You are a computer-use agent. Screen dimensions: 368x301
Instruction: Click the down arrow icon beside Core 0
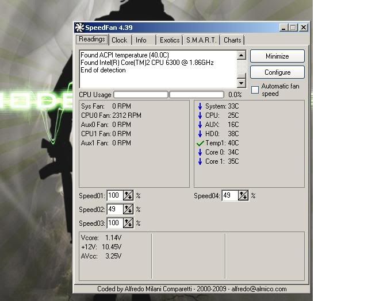(x=200, y=152)
